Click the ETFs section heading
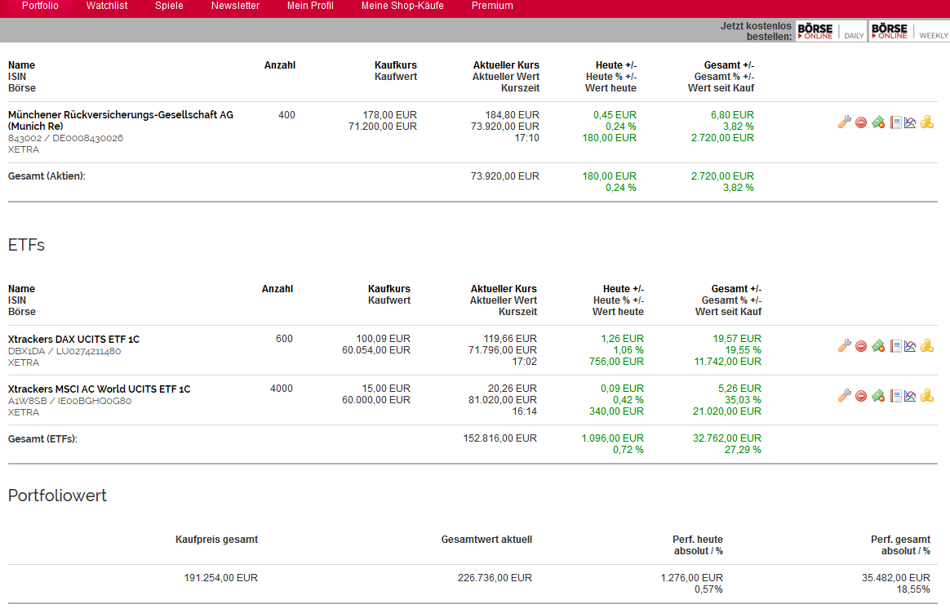The width and height of the screenshot is (950, 609). coord(26,245)
